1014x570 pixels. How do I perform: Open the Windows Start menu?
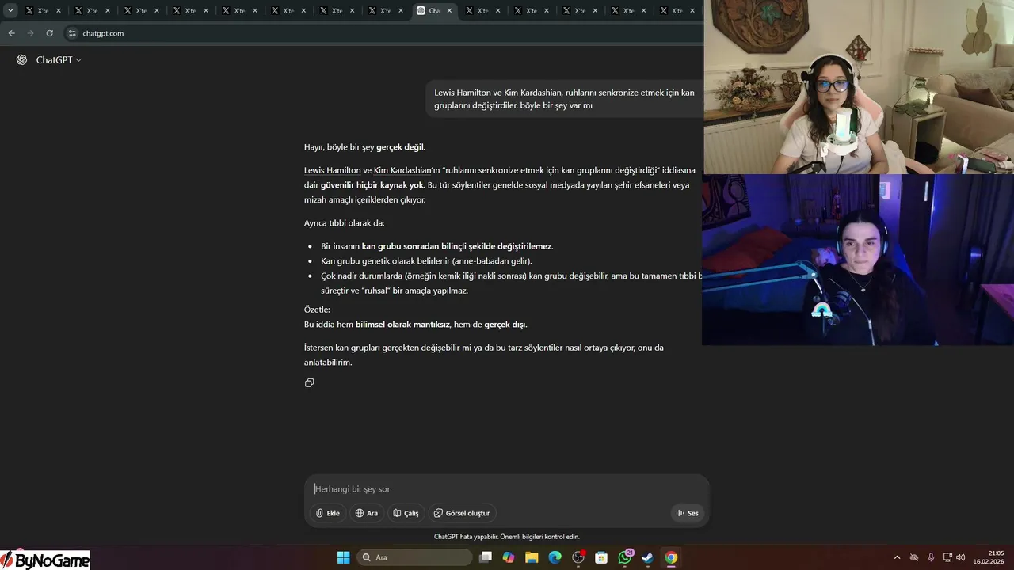point(343,557)
